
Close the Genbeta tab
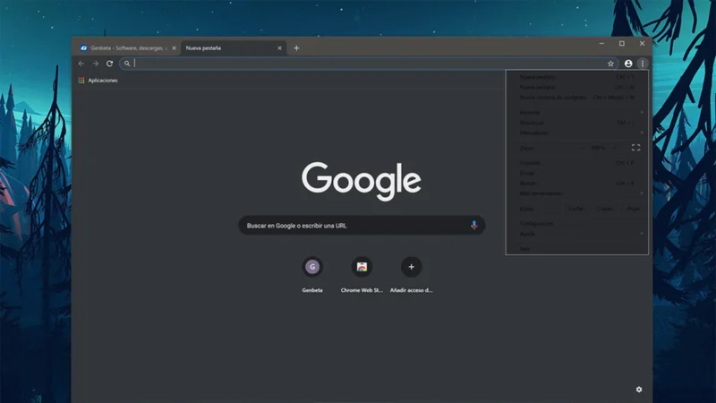click(x=174, y=48)
